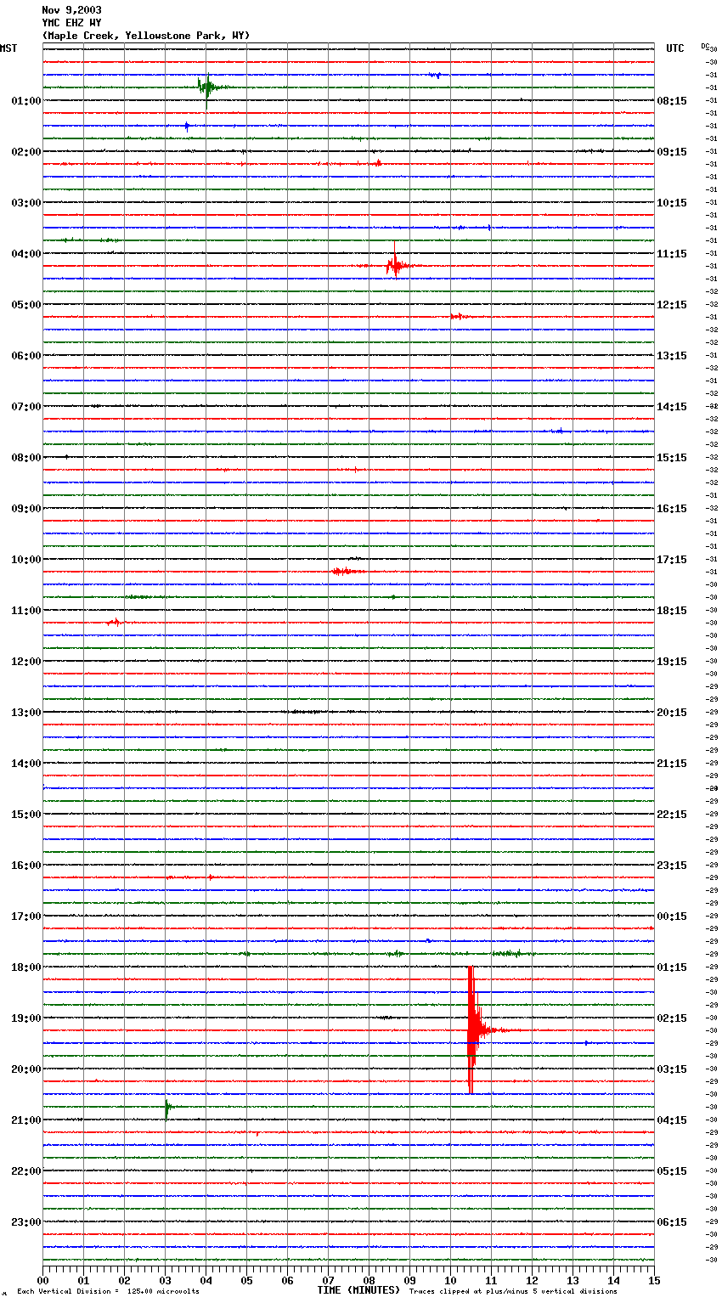Click '(Maple Creek, Yellowstone Park, WY)' location label
This screenshot has height=1303, width=722.
(146, 36)
